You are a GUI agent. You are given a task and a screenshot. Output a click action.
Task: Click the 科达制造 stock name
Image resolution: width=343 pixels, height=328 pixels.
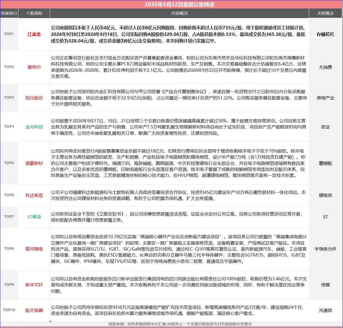[x=34, y=195]
